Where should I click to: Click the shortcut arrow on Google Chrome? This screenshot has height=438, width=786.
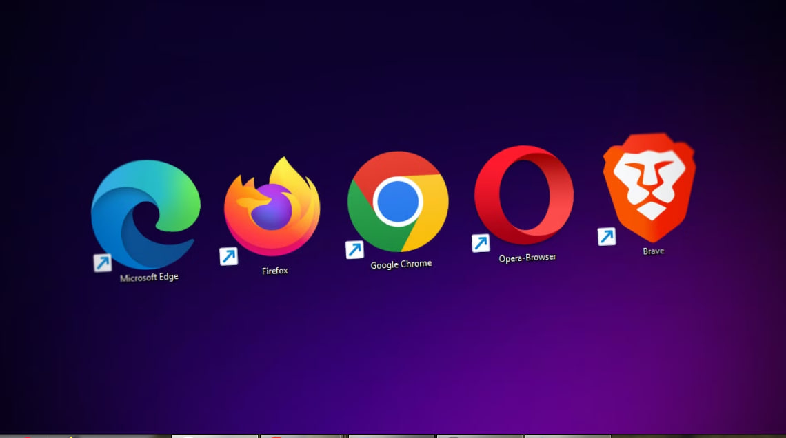point(354,249)
